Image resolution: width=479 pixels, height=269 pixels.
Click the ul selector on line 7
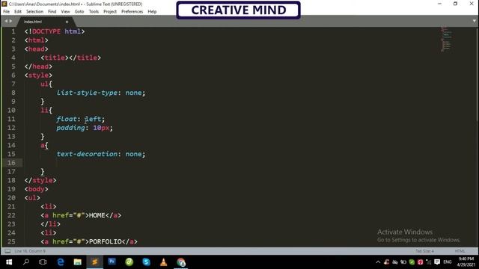point(44,84)
